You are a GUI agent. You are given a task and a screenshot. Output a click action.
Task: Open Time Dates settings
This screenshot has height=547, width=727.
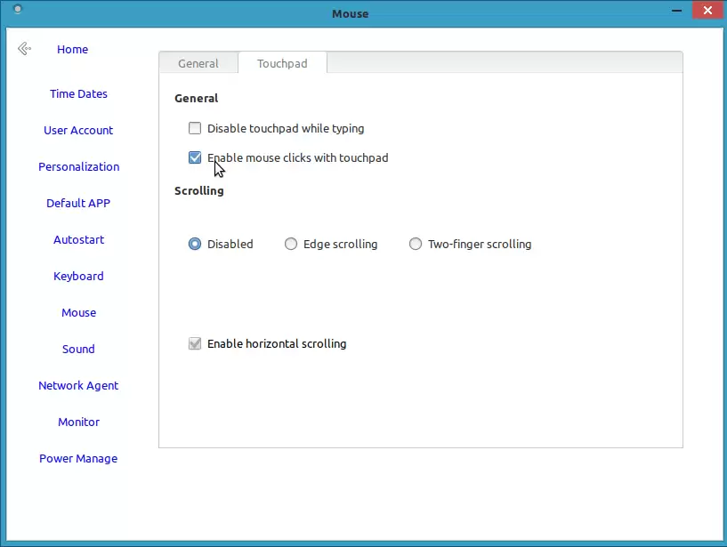point(78,93)
